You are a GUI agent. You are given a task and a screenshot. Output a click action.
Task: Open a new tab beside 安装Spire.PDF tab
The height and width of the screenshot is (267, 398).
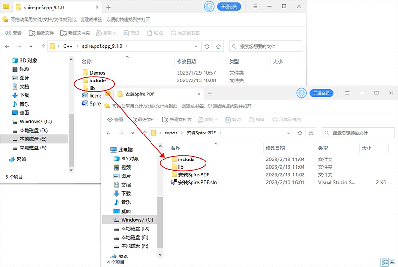[210, 94]
